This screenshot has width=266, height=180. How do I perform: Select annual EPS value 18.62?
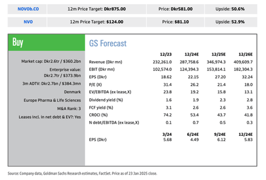[x=166, y=77]
